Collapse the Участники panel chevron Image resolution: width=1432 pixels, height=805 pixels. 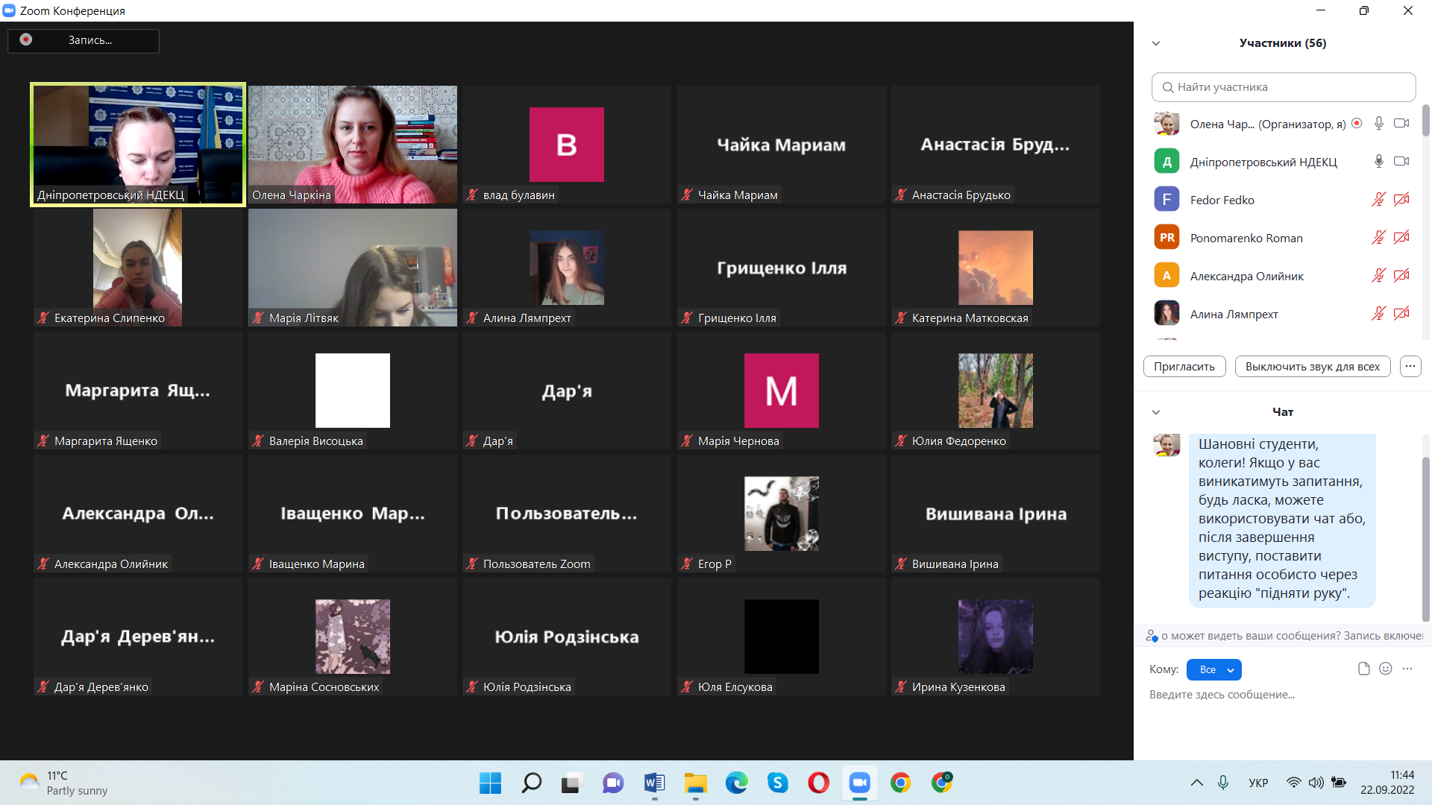(1156, 43)
